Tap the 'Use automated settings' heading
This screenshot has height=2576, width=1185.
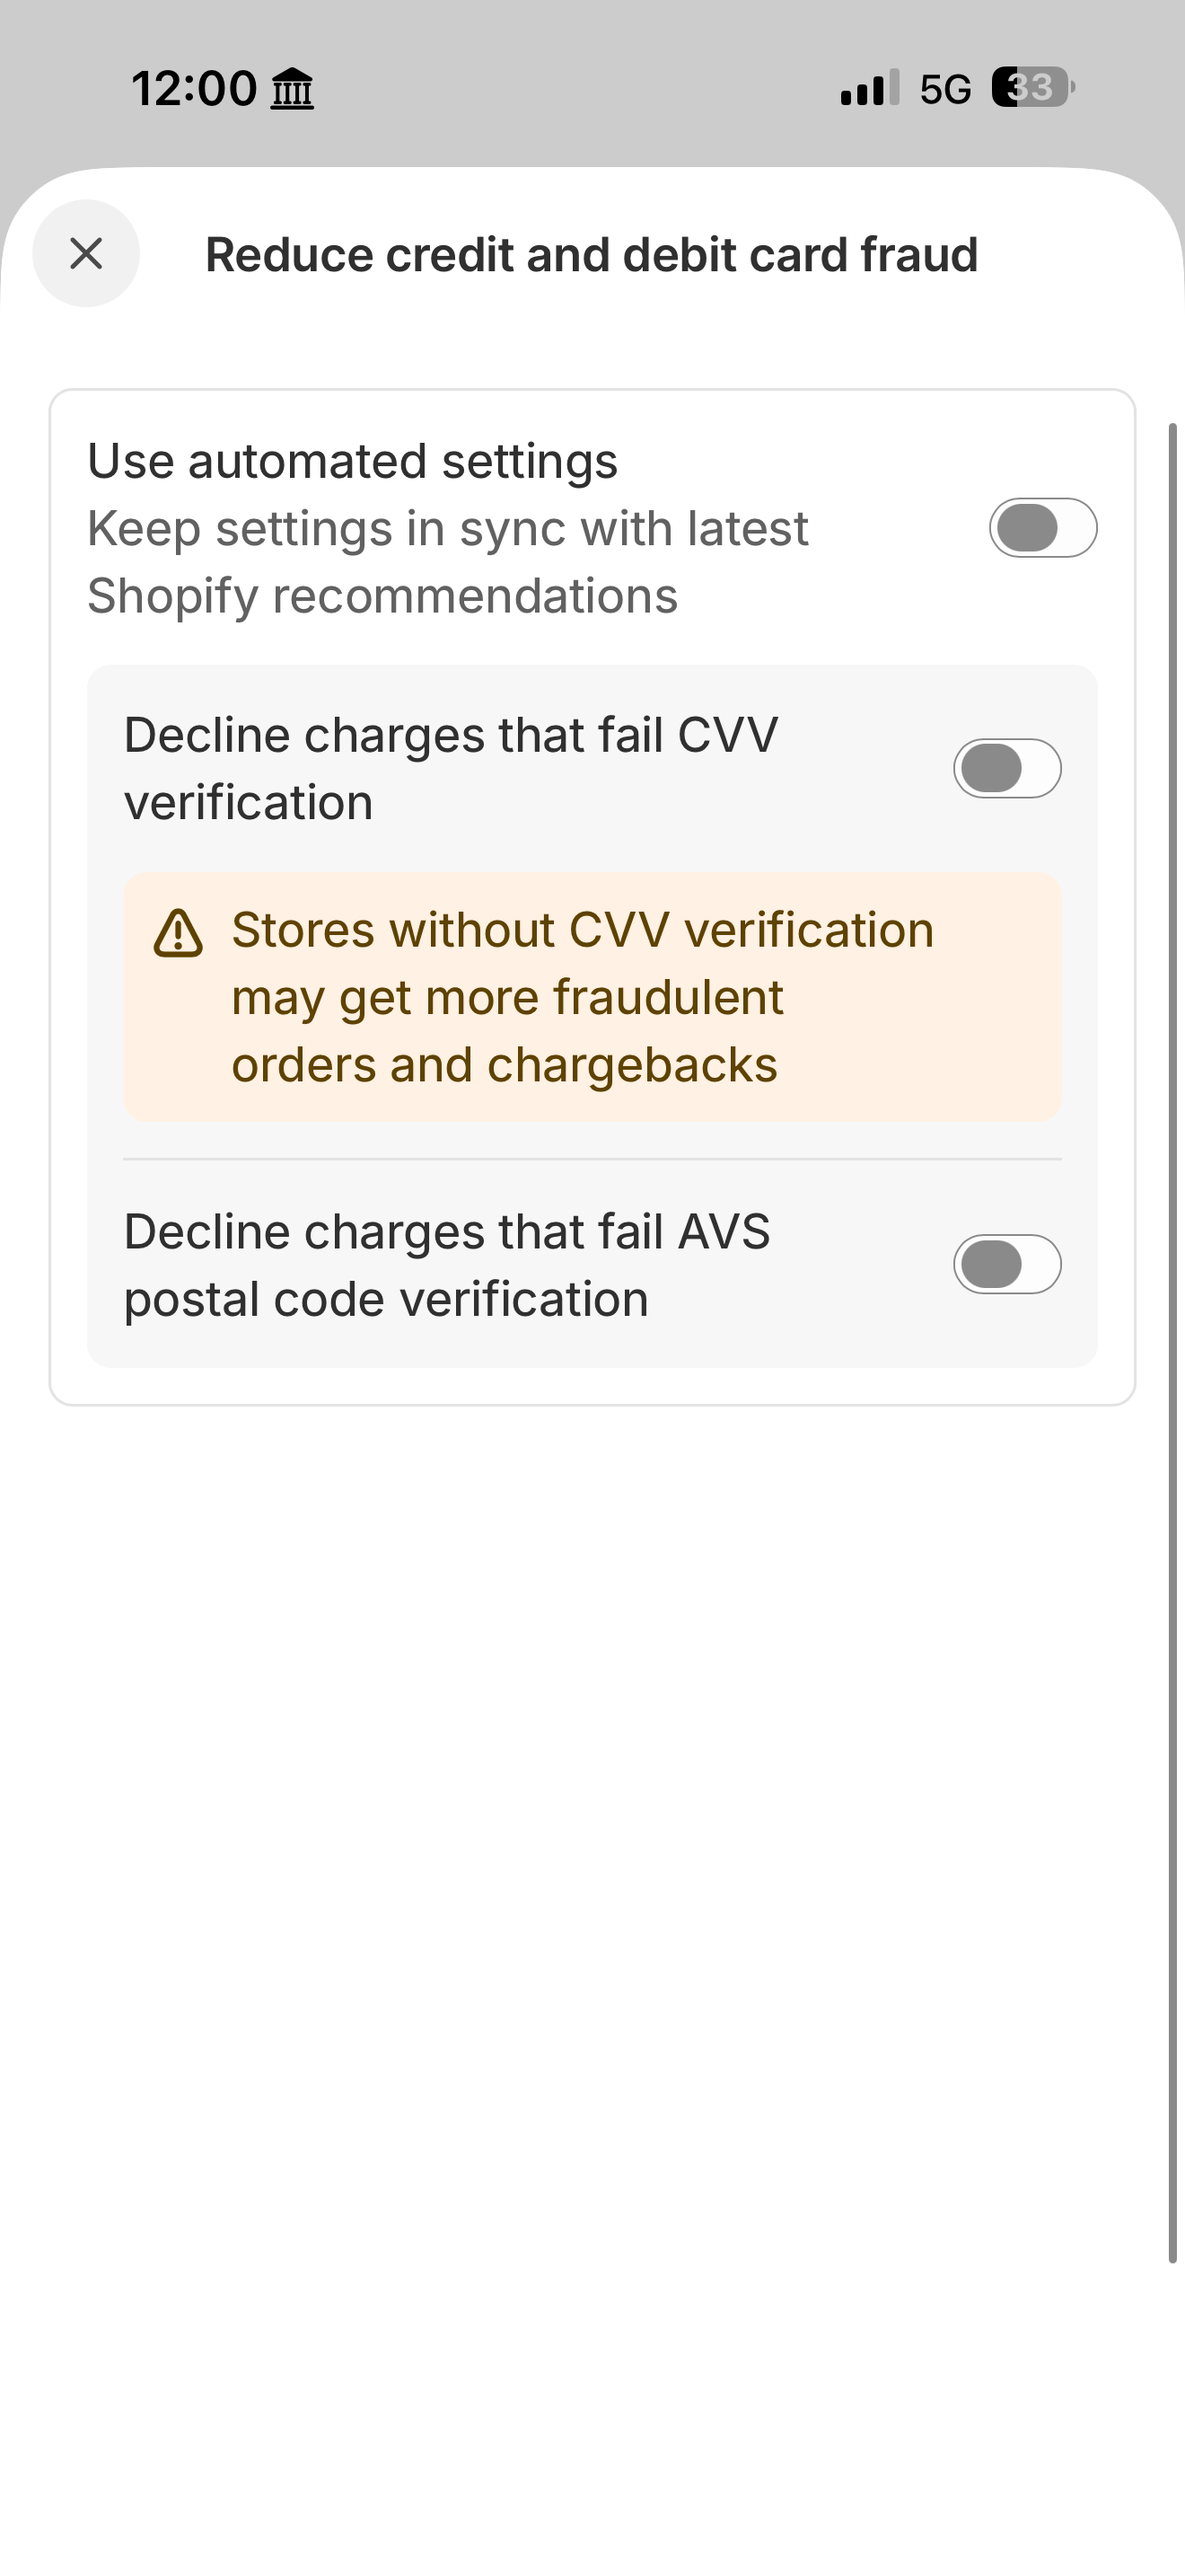(353, 462)
